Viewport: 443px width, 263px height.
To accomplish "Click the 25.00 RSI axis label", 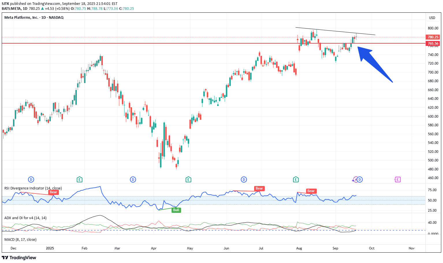I will pyautogui.click(x=432, y=211).
